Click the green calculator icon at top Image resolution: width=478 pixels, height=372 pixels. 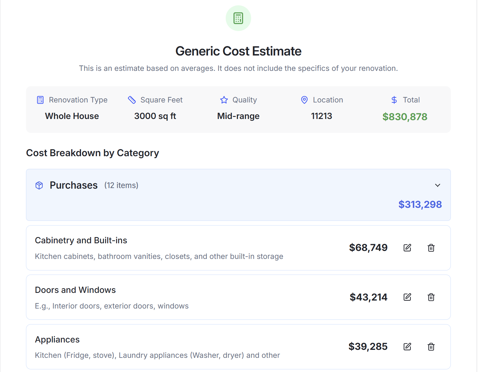[x=238, y=18]
